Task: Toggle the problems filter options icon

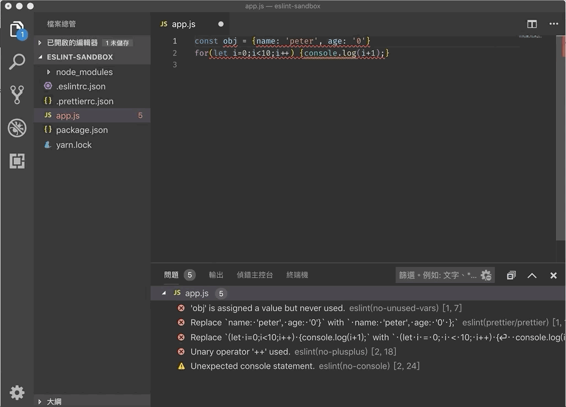Action: [x=486, y=275]
